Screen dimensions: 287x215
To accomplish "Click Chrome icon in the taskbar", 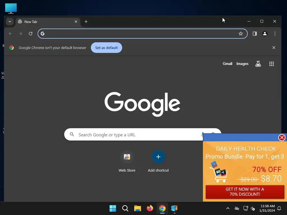I will pos(162,208).
